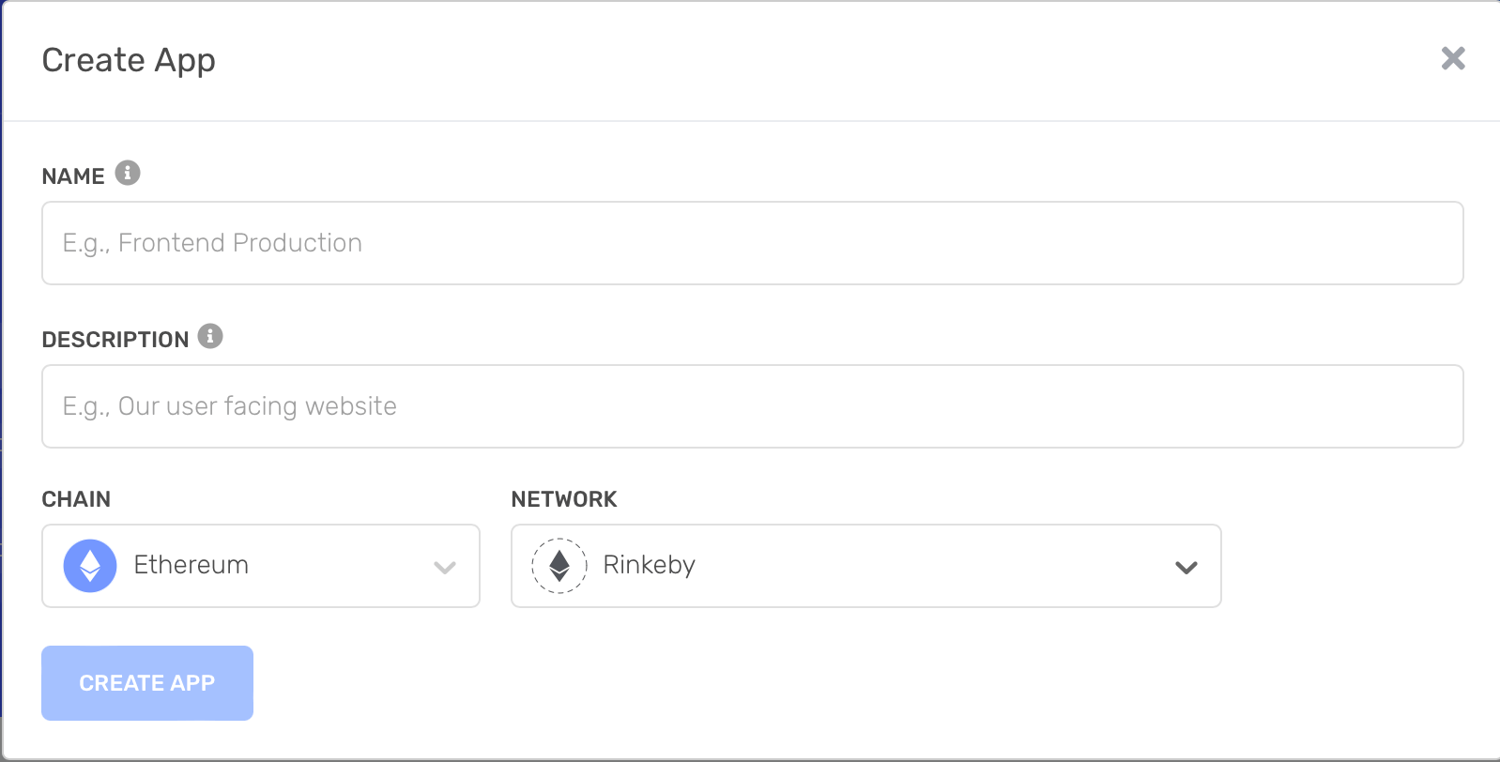Click the dashed-circle Rinkeby network icon
The width and height of the screenshot is (1500, 762).
click(x=559, y=566)
